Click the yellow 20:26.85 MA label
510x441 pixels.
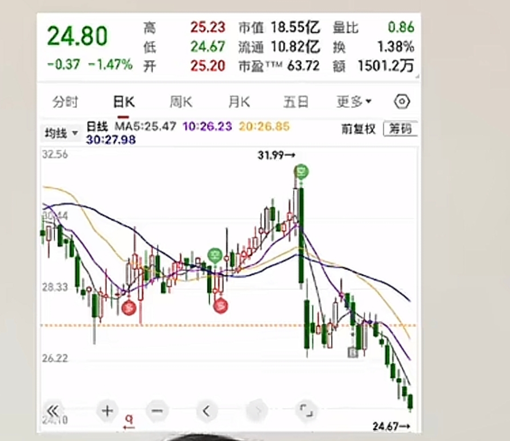[264, 126]
